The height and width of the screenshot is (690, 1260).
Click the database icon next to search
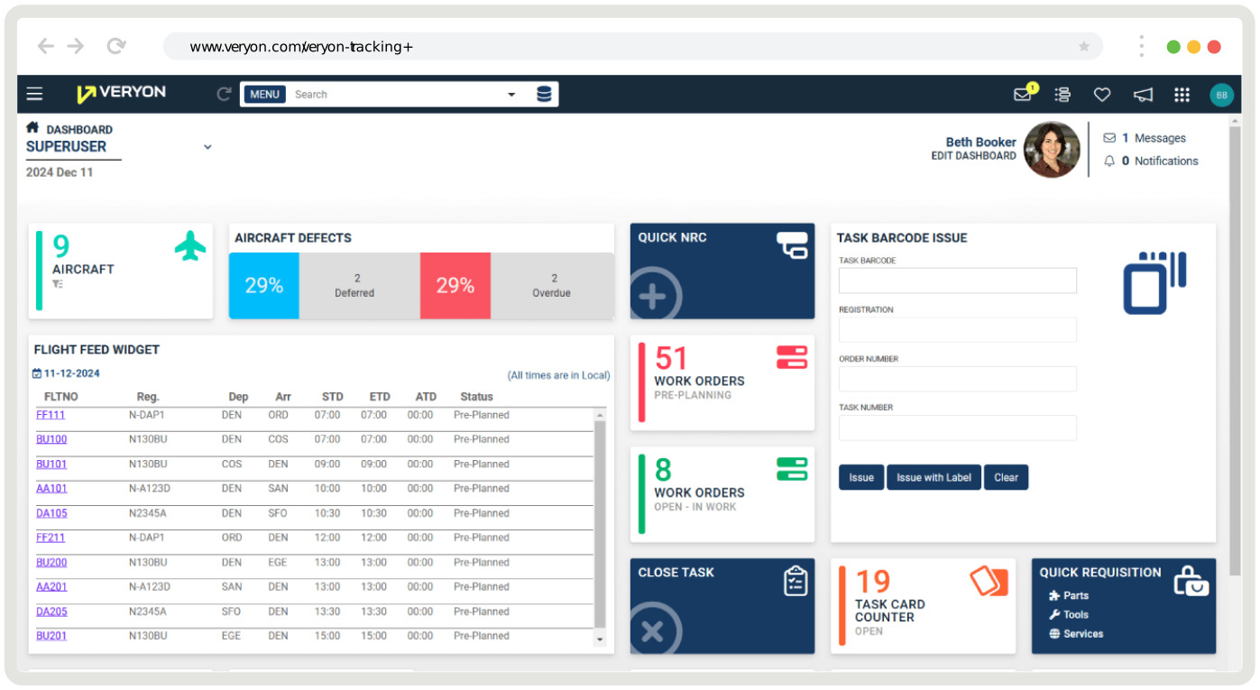pos(544,94)
